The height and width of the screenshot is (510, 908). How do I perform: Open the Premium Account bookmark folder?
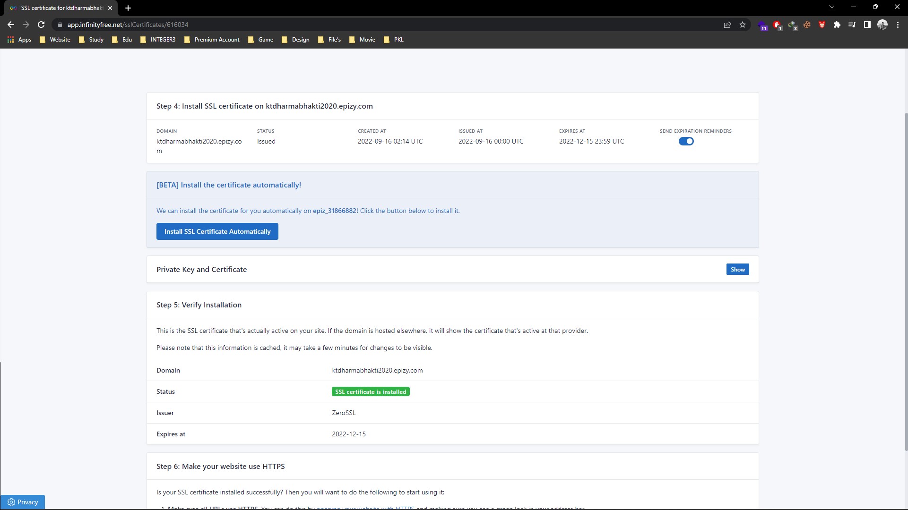click(x=212, y=40)
